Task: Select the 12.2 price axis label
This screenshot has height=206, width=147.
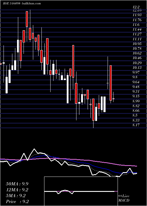Action: click(136, 7)
